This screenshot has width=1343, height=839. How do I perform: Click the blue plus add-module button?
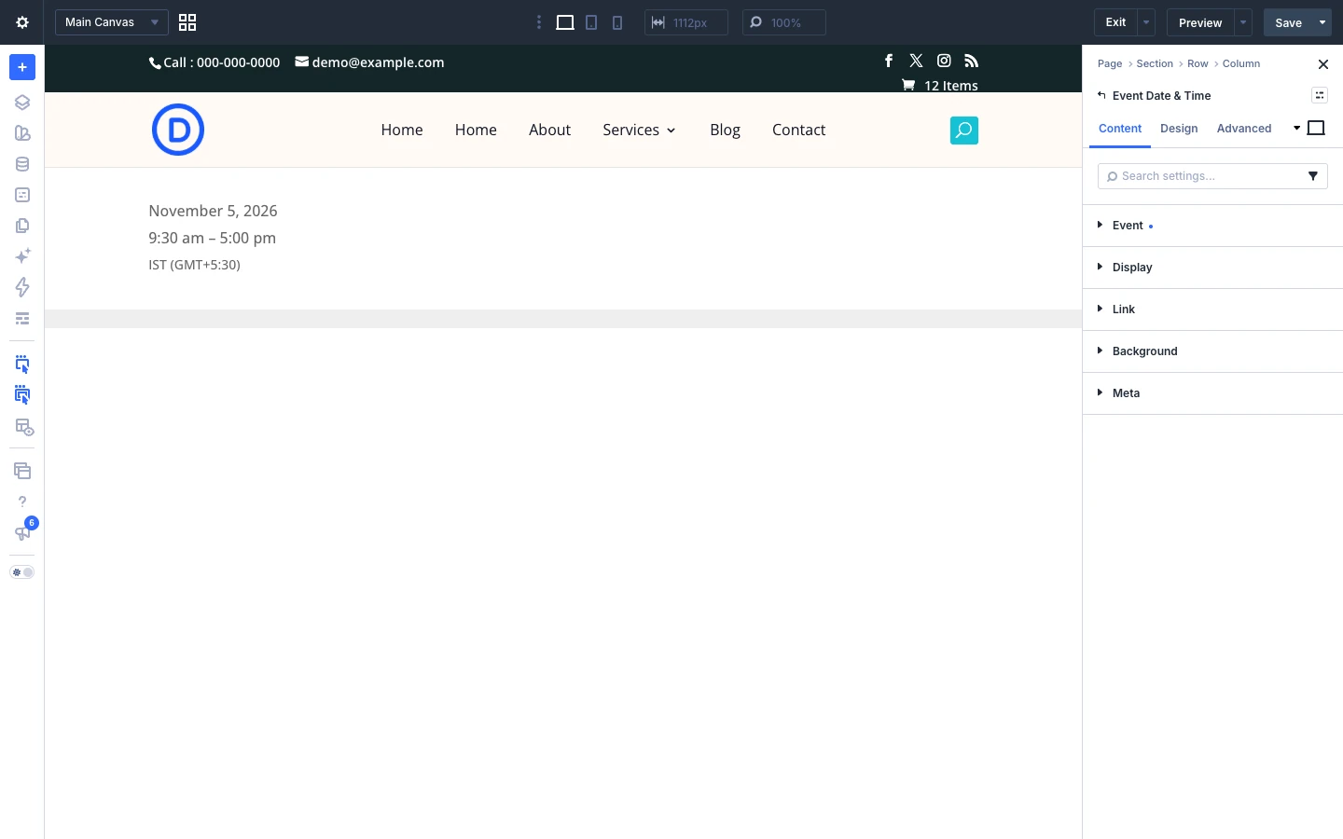(22, 67)
